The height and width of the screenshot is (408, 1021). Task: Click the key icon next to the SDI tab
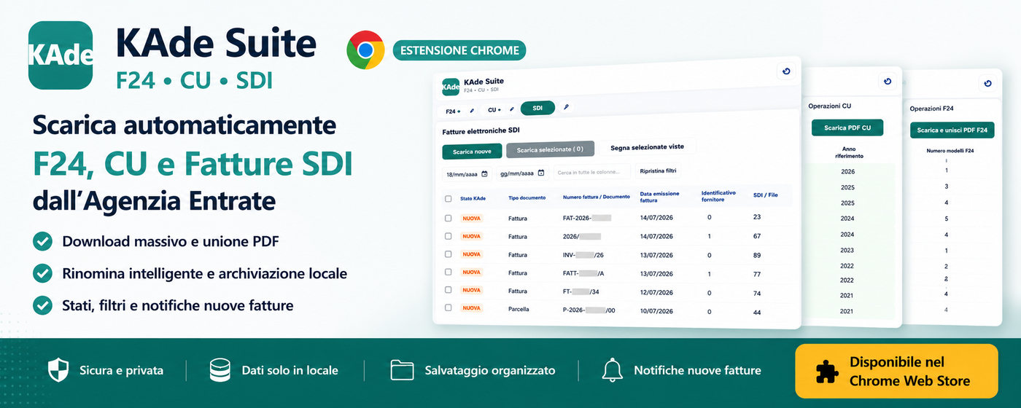[566, 107]
